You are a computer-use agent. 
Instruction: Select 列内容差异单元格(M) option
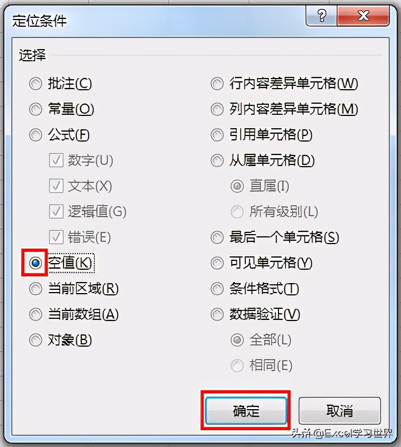217,109
